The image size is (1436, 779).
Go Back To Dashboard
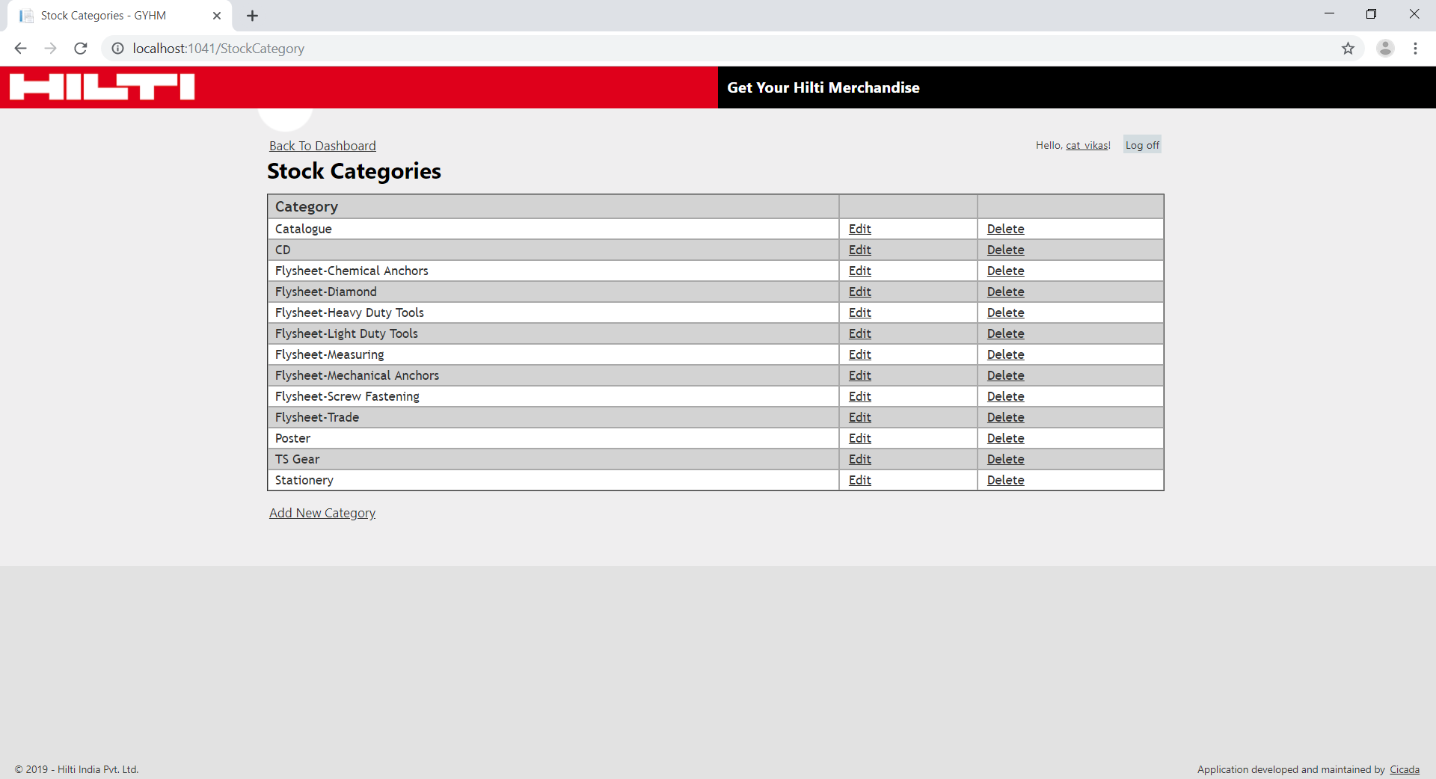click(x=322, y=146)
